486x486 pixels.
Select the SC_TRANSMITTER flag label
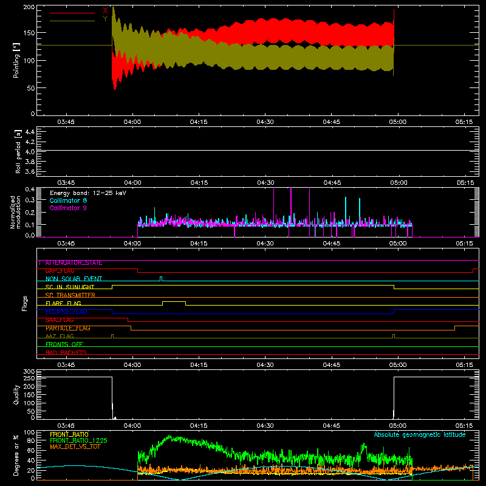pyautogui.click(x=70, y=295)
